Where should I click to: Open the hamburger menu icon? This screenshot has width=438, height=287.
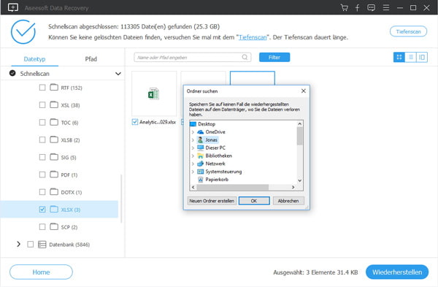coord(386,7)
